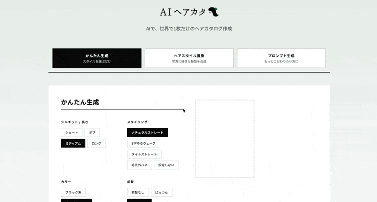Select ロング length option
This screenshot has height=202, width=377.
[96, 143]
